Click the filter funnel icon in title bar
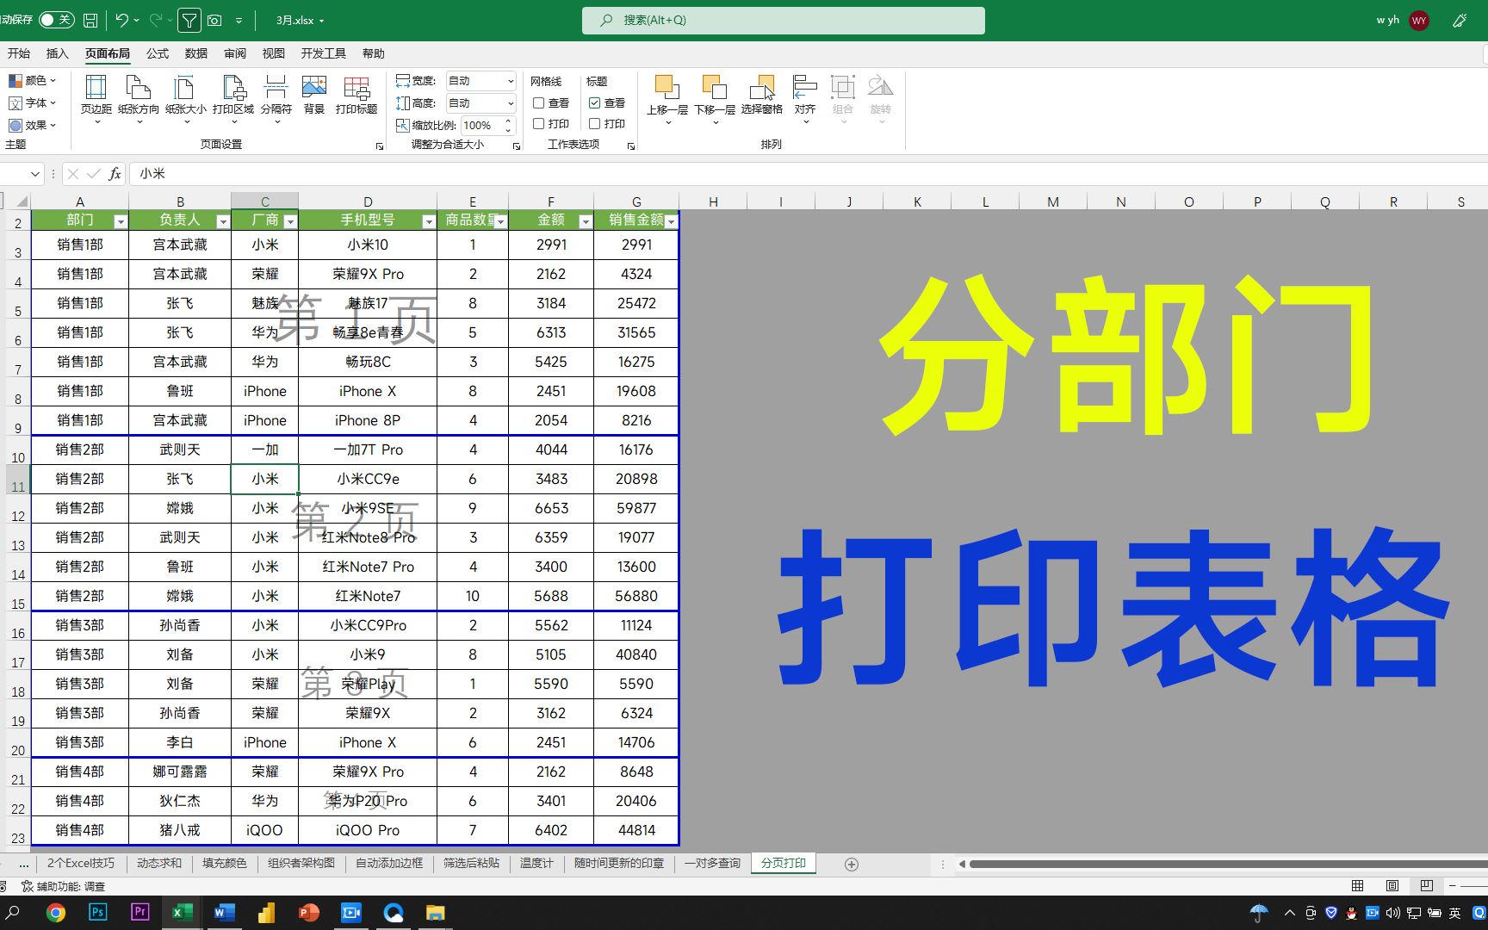 tap(189, 20)
